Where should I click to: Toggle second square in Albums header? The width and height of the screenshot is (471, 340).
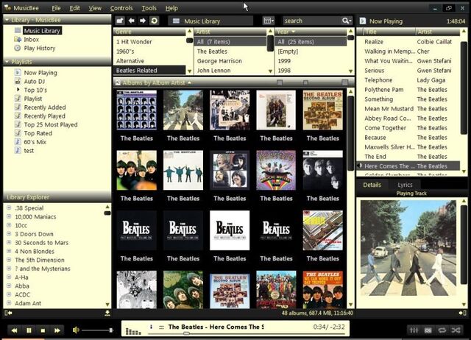305,82
